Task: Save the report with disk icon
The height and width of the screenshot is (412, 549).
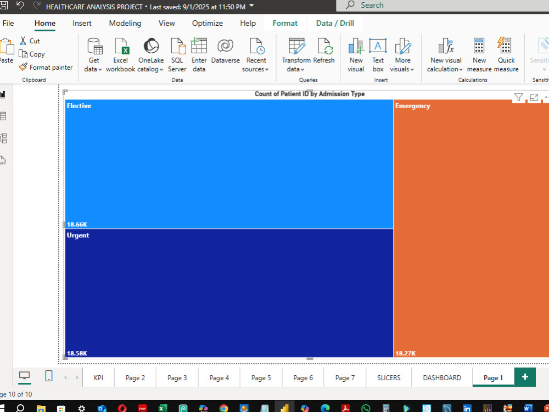Action: coord(3,6)
